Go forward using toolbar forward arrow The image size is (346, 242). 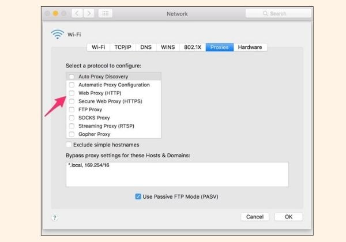pos(89,13)
